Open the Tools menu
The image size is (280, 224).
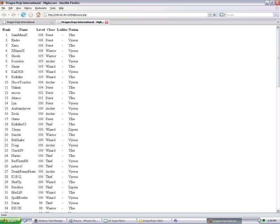click(53, 8)
